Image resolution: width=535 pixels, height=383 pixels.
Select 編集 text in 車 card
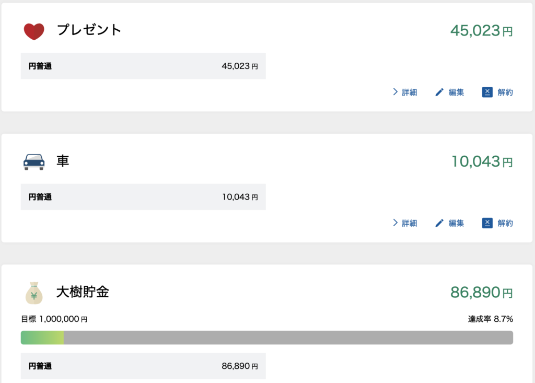coord(456,223)
